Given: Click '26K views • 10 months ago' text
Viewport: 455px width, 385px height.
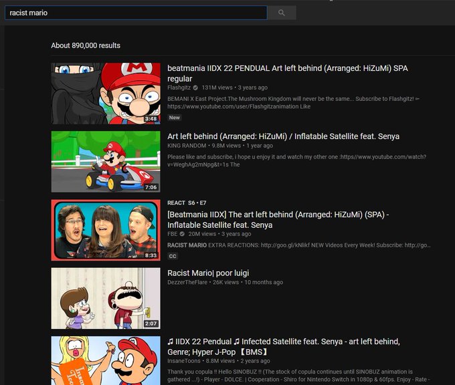Looking at the screenshot, I should [248, 282].
